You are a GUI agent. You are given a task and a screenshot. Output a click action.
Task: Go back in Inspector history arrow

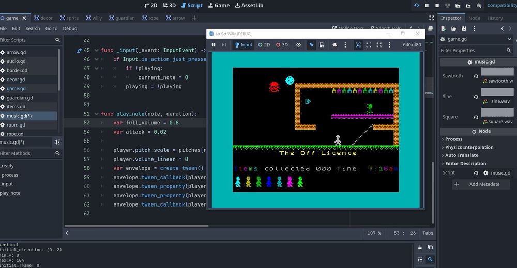click(x=502, y=28)
